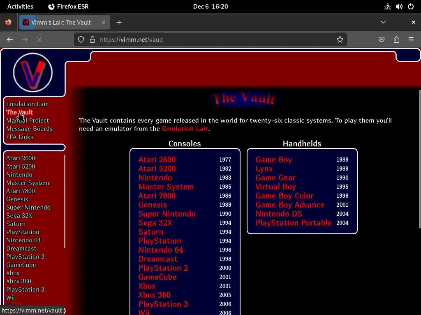421x315 pixels.
Task: Expand the list all tabs dropdown arrow
Action: point(383,22)
